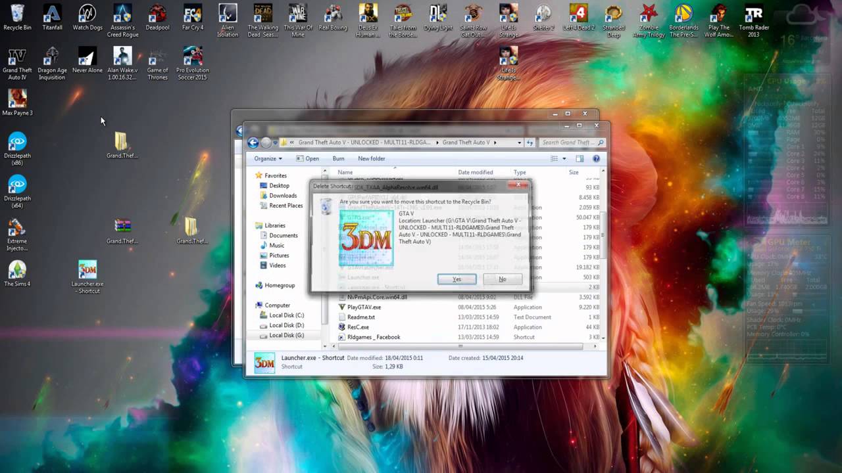Select The Sims 4 desktop shortcut
The width and height of the screenshot is (842, 473).
tap(17, 273)
